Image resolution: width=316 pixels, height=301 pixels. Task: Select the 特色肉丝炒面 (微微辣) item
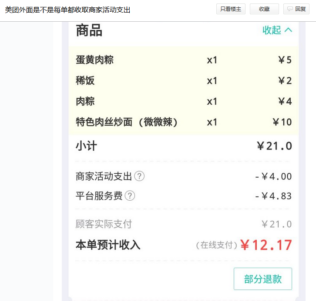pos(127,122)
